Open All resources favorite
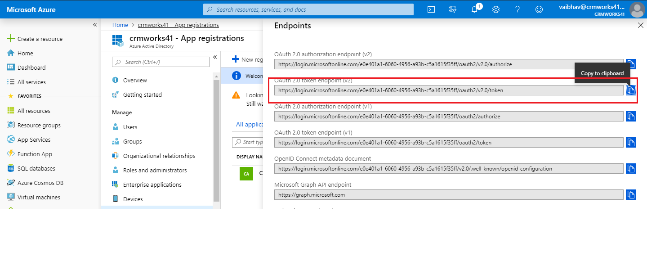 pyautogui.click(x=28, y=111)
